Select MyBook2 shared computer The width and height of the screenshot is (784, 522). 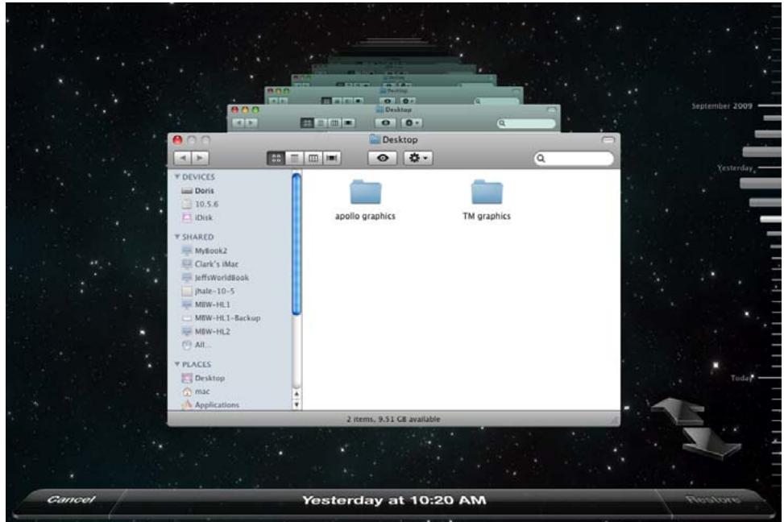click(205, 251)
